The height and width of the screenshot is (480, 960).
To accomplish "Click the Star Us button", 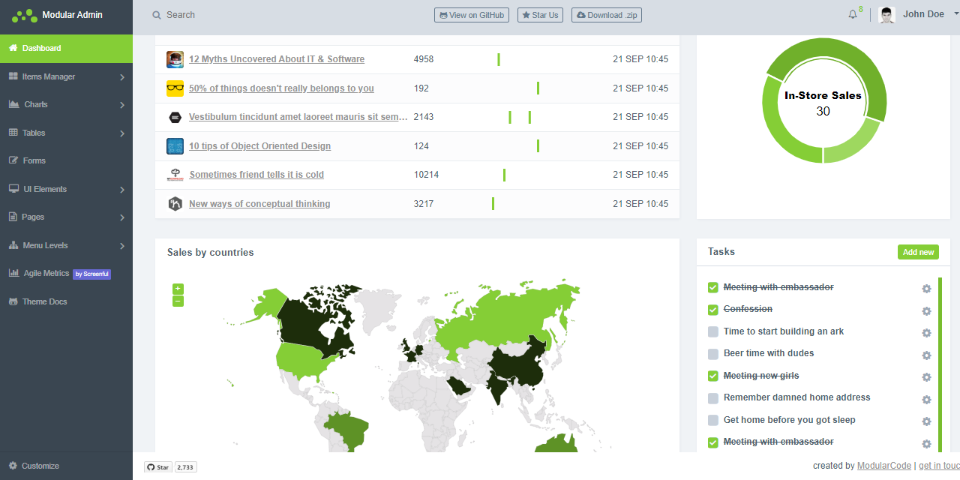I will (x=540, y=15).
